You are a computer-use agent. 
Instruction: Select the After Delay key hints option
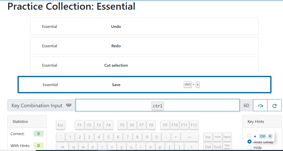(249, 142)
